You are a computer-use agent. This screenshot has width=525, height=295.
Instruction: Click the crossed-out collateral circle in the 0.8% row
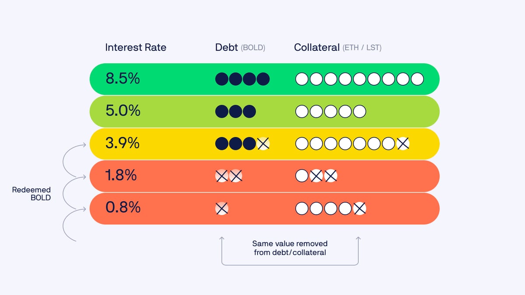click(359, 209)
